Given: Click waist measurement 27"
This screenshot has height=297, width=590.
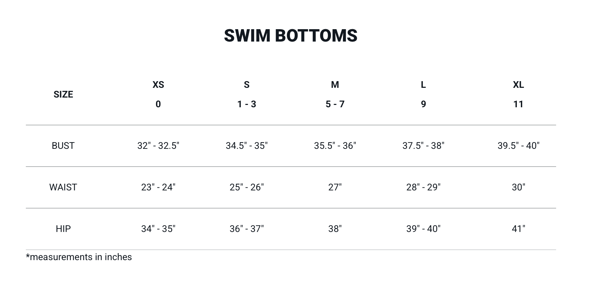Looking at the screenshot, I should tap(335, 187).
